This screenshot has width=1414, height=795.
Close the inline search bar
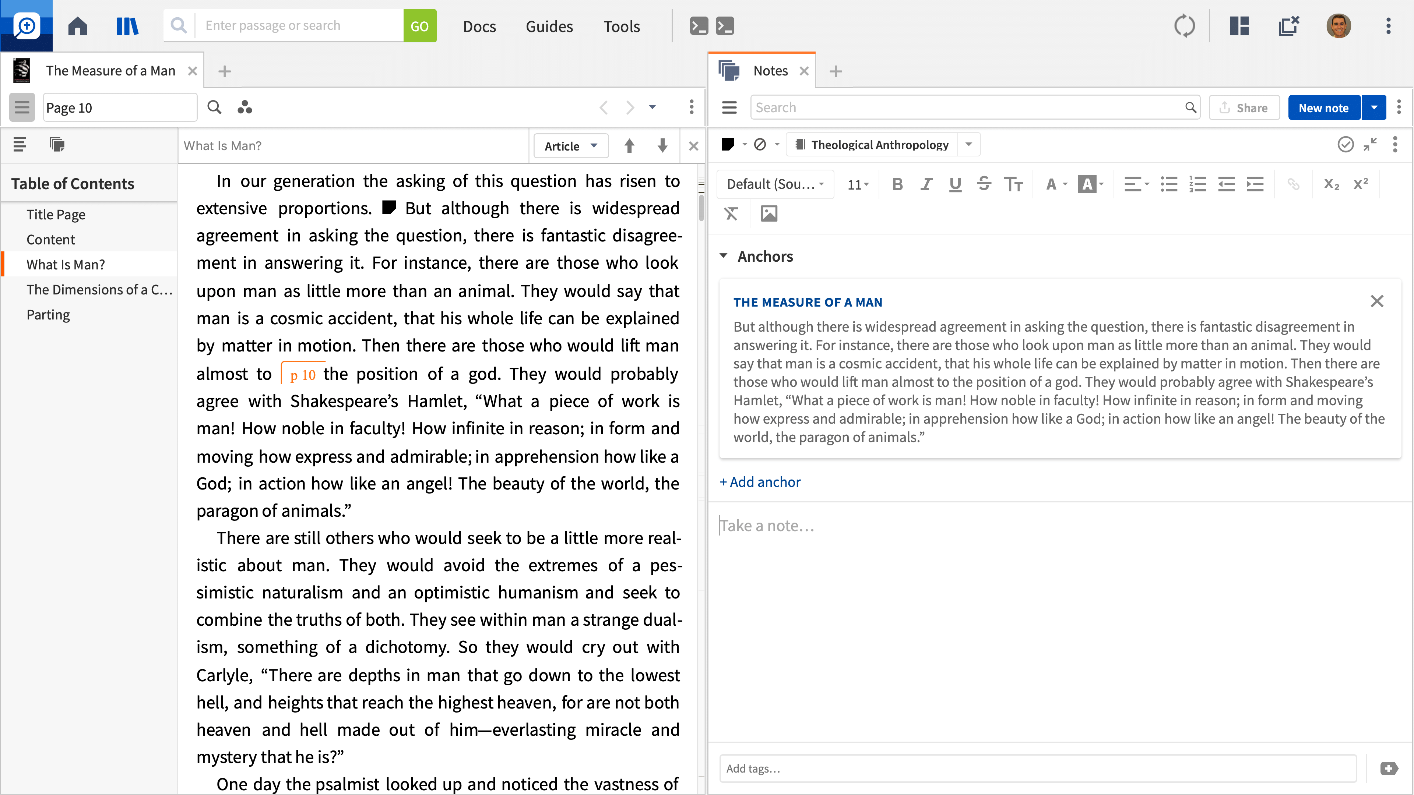coord(693,146)
